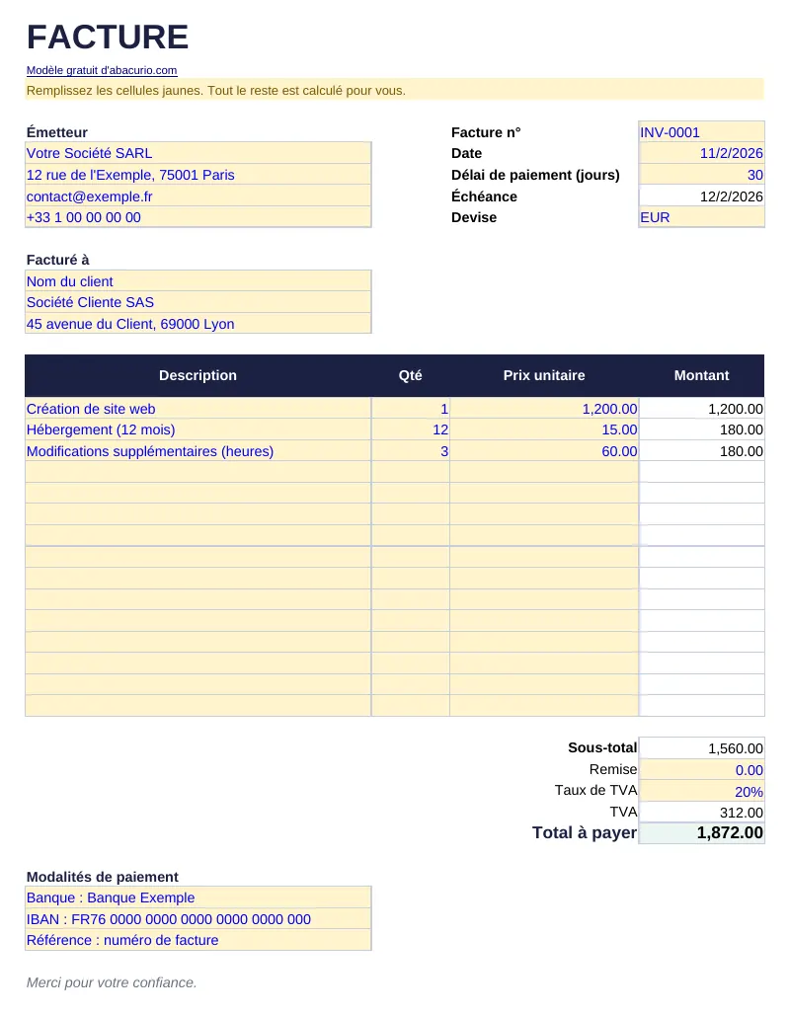The image size is (789, 1014).
Task: Select 'Hébergement (12 mois)' description cell
Action: pyautogui.click(x=197, y=429)
